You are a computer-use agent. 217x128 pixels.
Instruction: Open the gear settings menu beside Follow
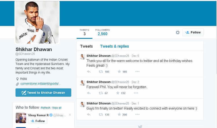coord(178,32)
